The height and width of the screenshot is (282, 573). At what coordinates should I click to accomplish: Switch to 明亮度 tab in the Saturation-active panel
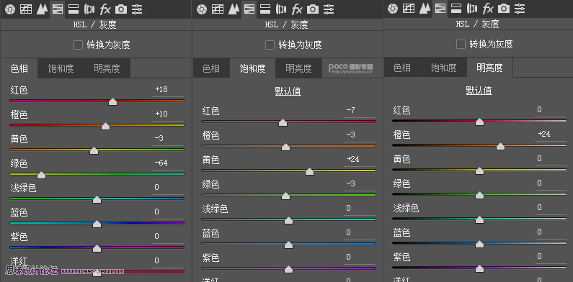pyautogui.click(x=298, y=68)
